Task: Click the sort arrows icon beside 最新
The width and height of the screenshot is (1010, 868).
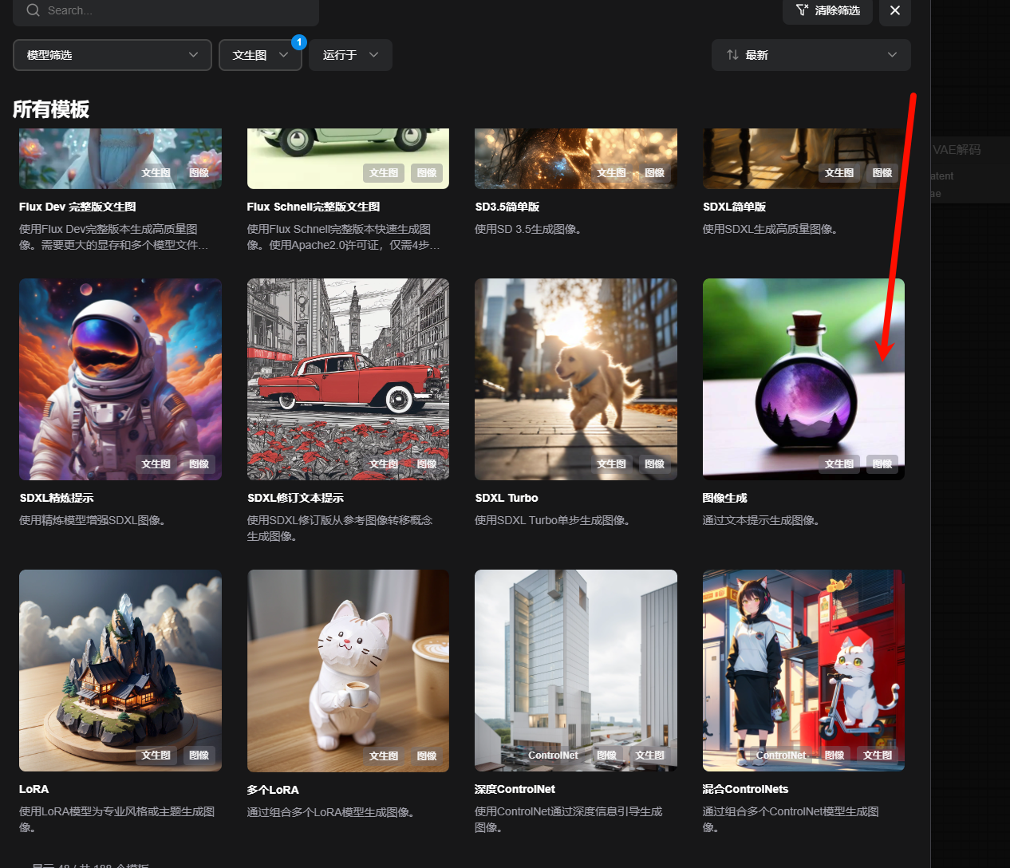Action: click(732, 55)
